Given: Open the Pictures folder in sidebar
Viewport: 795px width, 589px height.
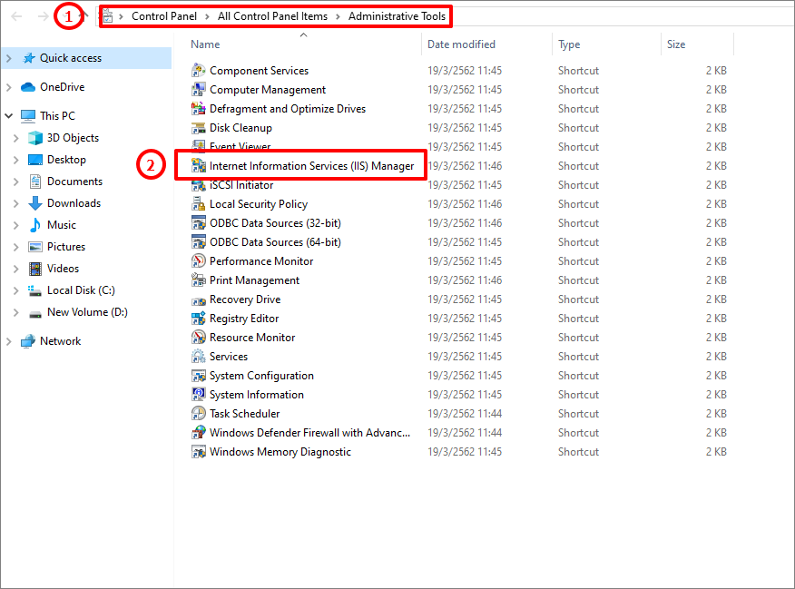Looking at the screenshot, I should point(66,247).
